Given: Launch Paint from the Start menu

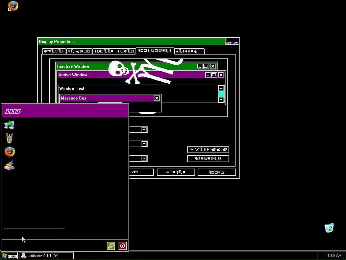Looking at the screenshot, I should pyautogui.click(x=9, y=138).
